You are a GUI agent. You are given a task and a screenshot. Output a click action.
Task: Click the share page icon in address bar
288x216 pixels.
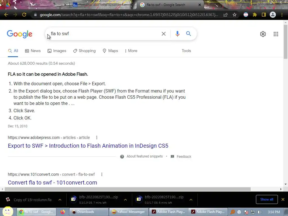[x=226, y=15]
